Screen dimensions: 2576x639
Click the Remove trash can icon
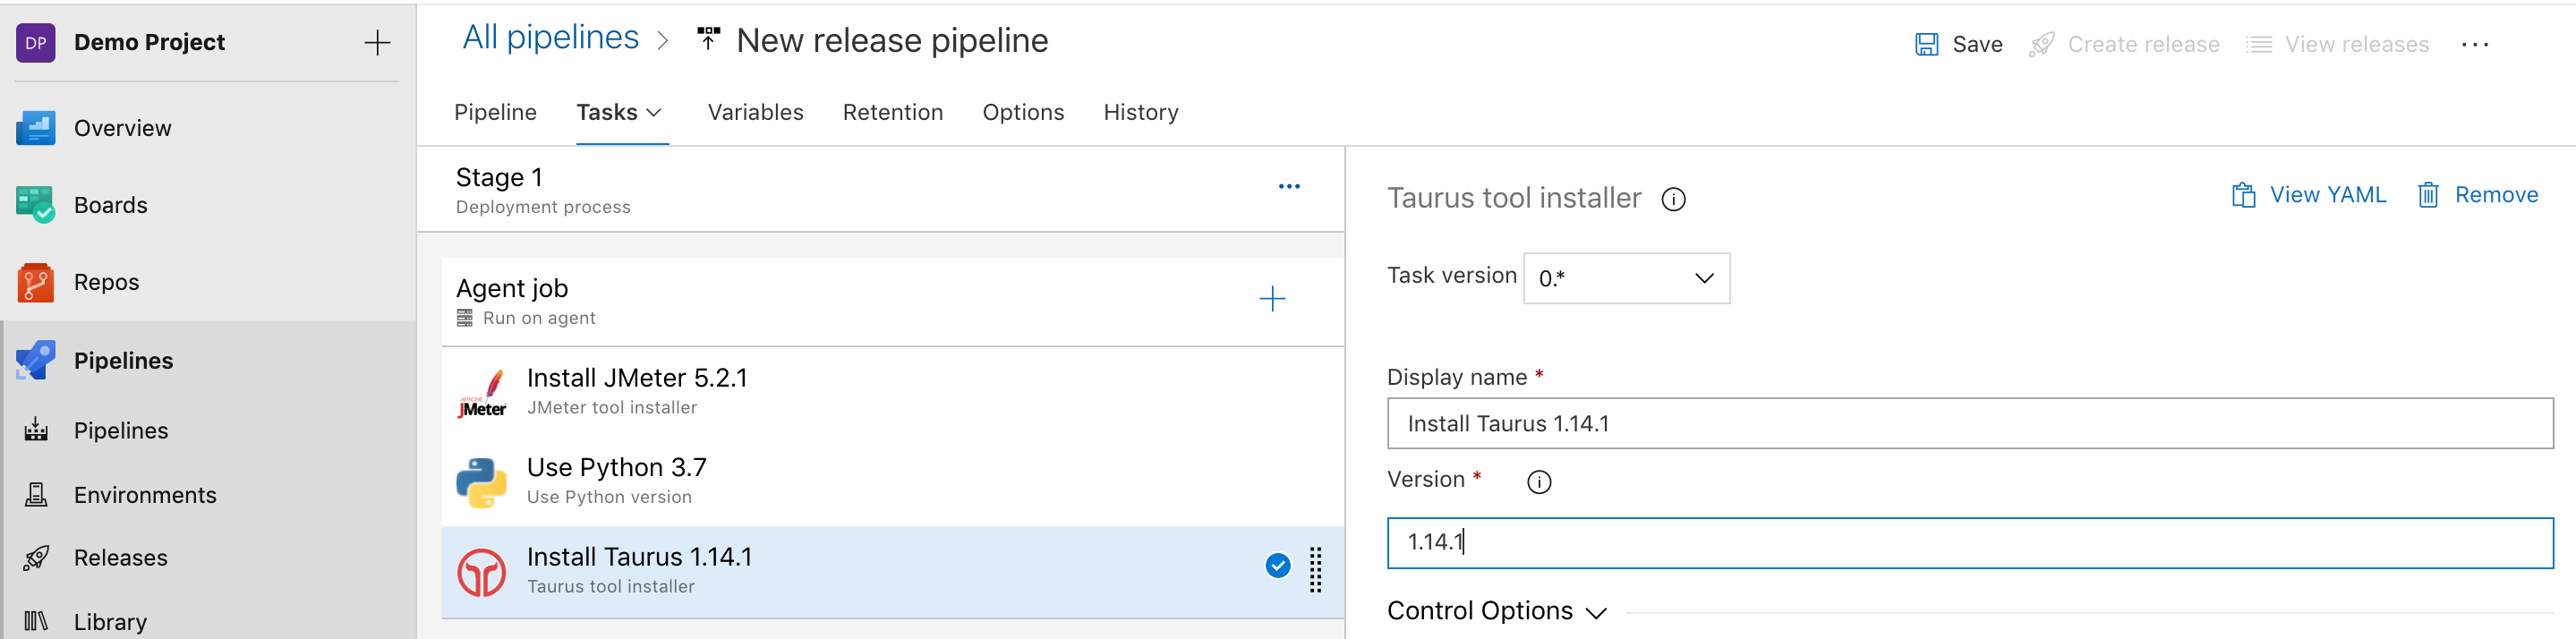[2428, 195]
